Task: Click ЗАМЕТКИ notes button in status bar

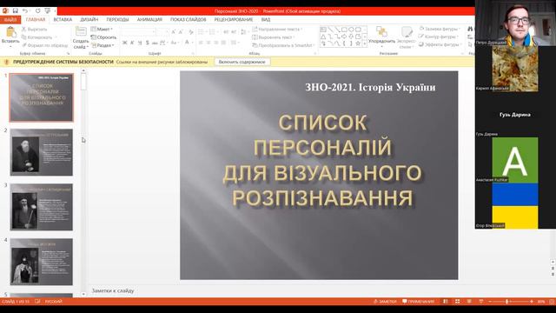Action: pos(385,302)
